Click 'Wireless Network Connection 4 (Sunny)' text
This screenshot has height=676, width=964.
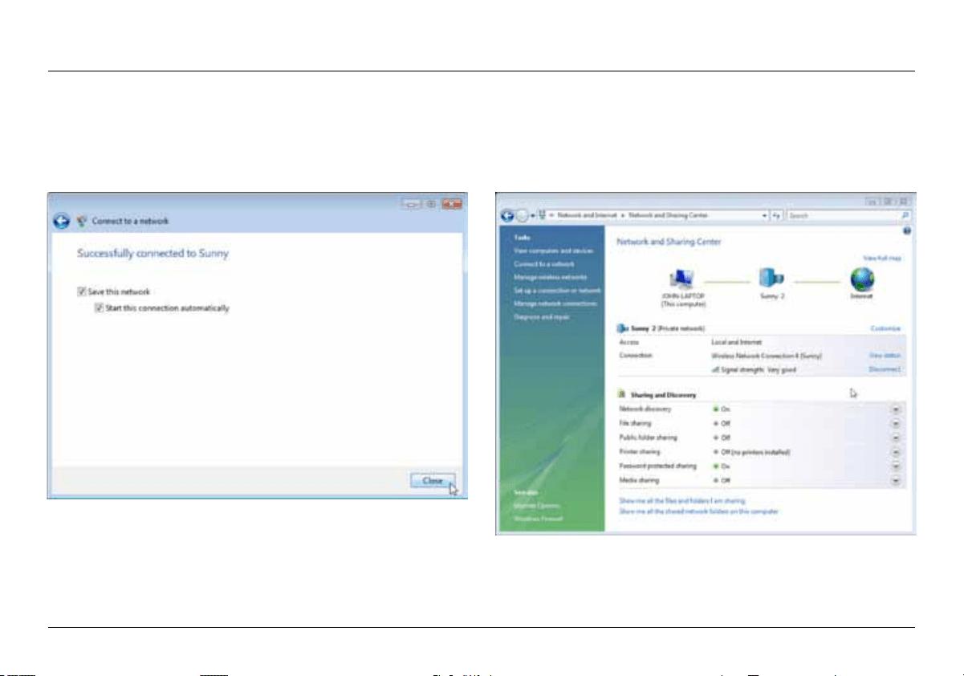[x=766, y=355]
